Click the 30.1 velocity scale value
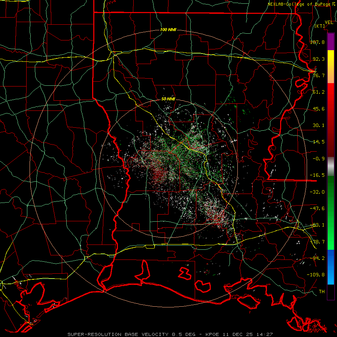The image size is (337, 337). [319, 125]
